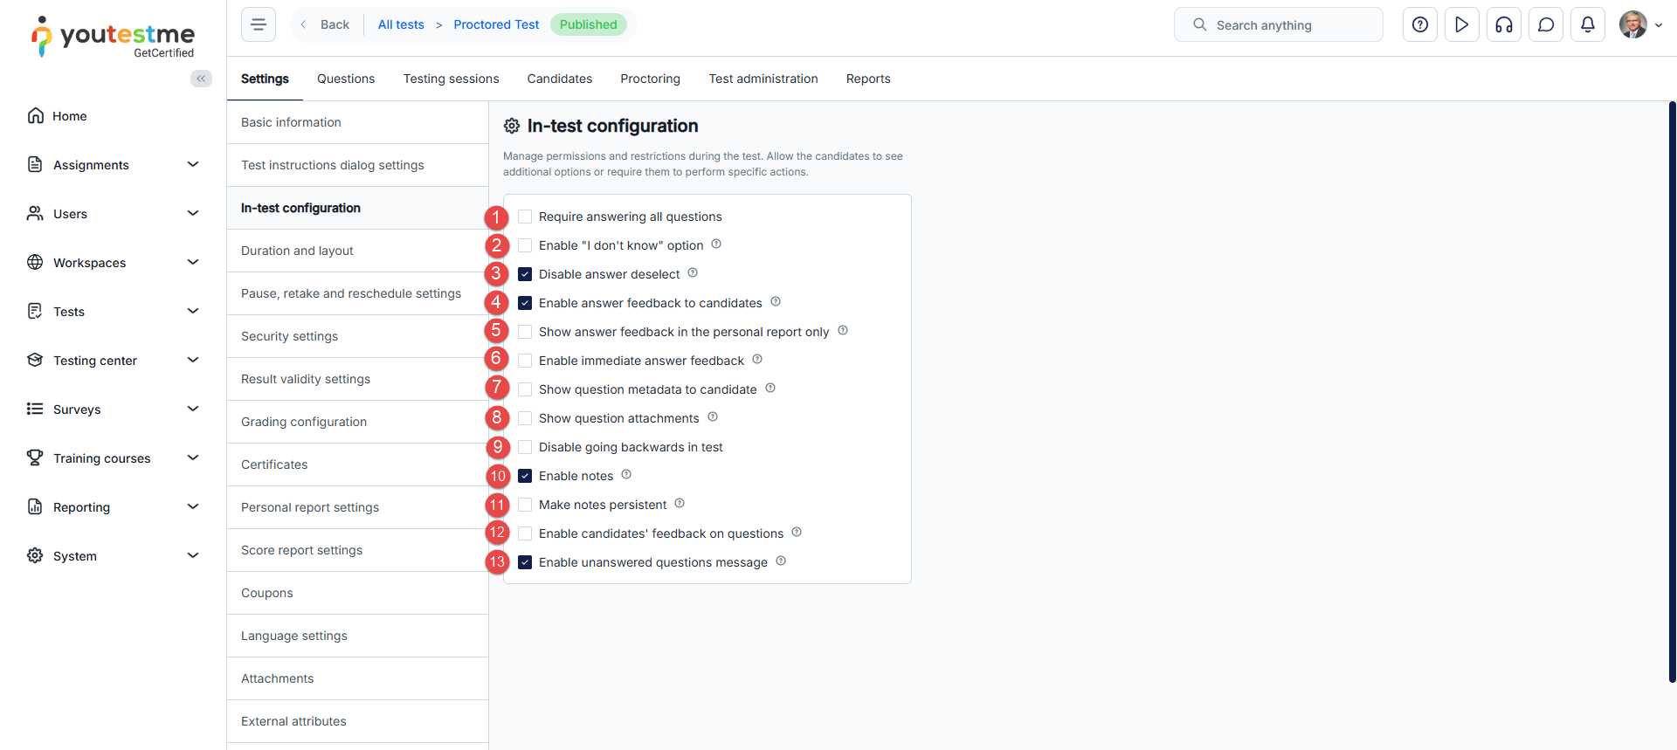Open Security settings section

(358, 336)
